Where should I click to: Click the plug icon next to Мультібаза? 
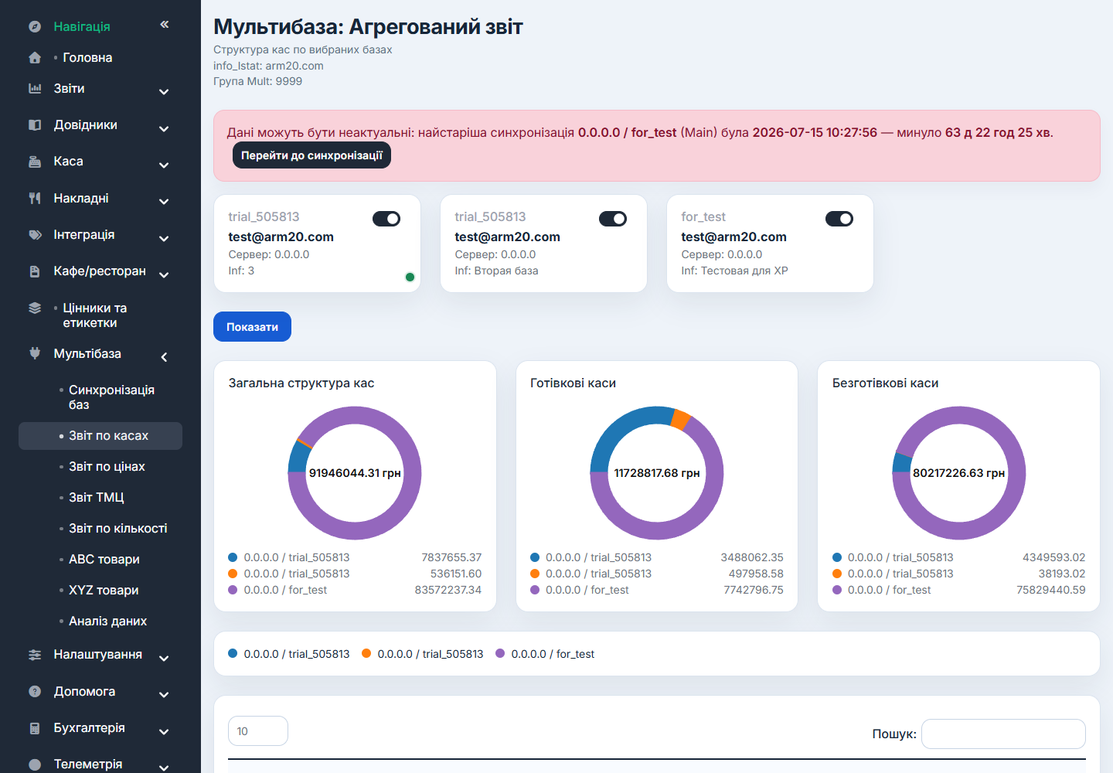coord(35,353)
